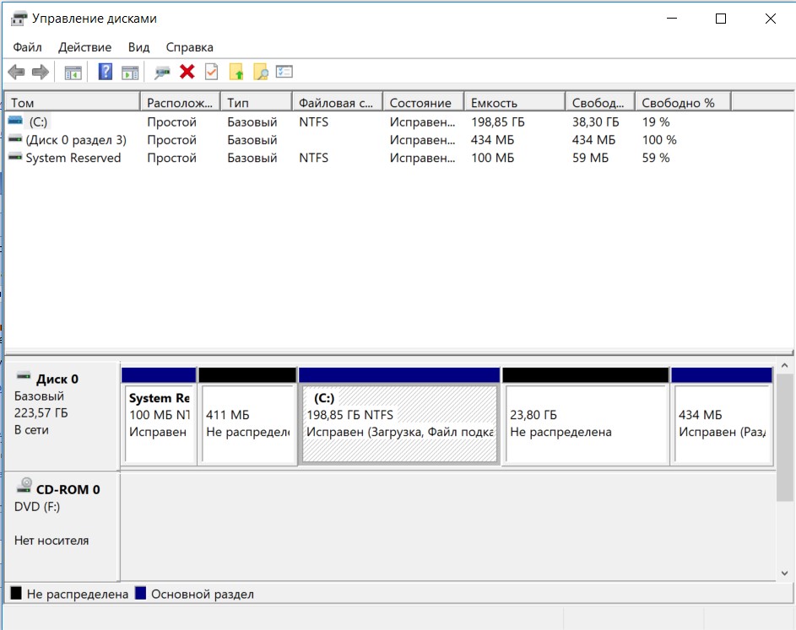This screenshot has width=796, height=630.
Task: Toggle the console tree pane icon
Action: tap(73, 73)
